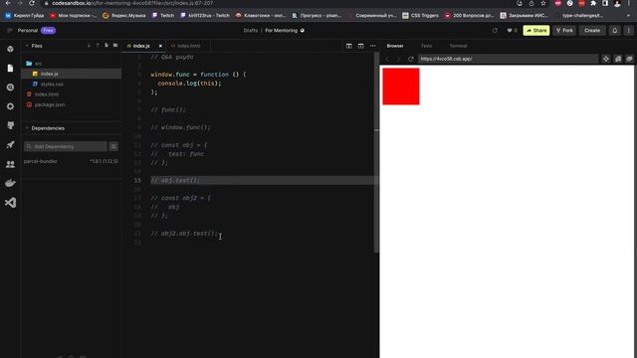Click the preview URL address field
The height and width of the screenshot is (358, 637).
click(x=508, y=59)
